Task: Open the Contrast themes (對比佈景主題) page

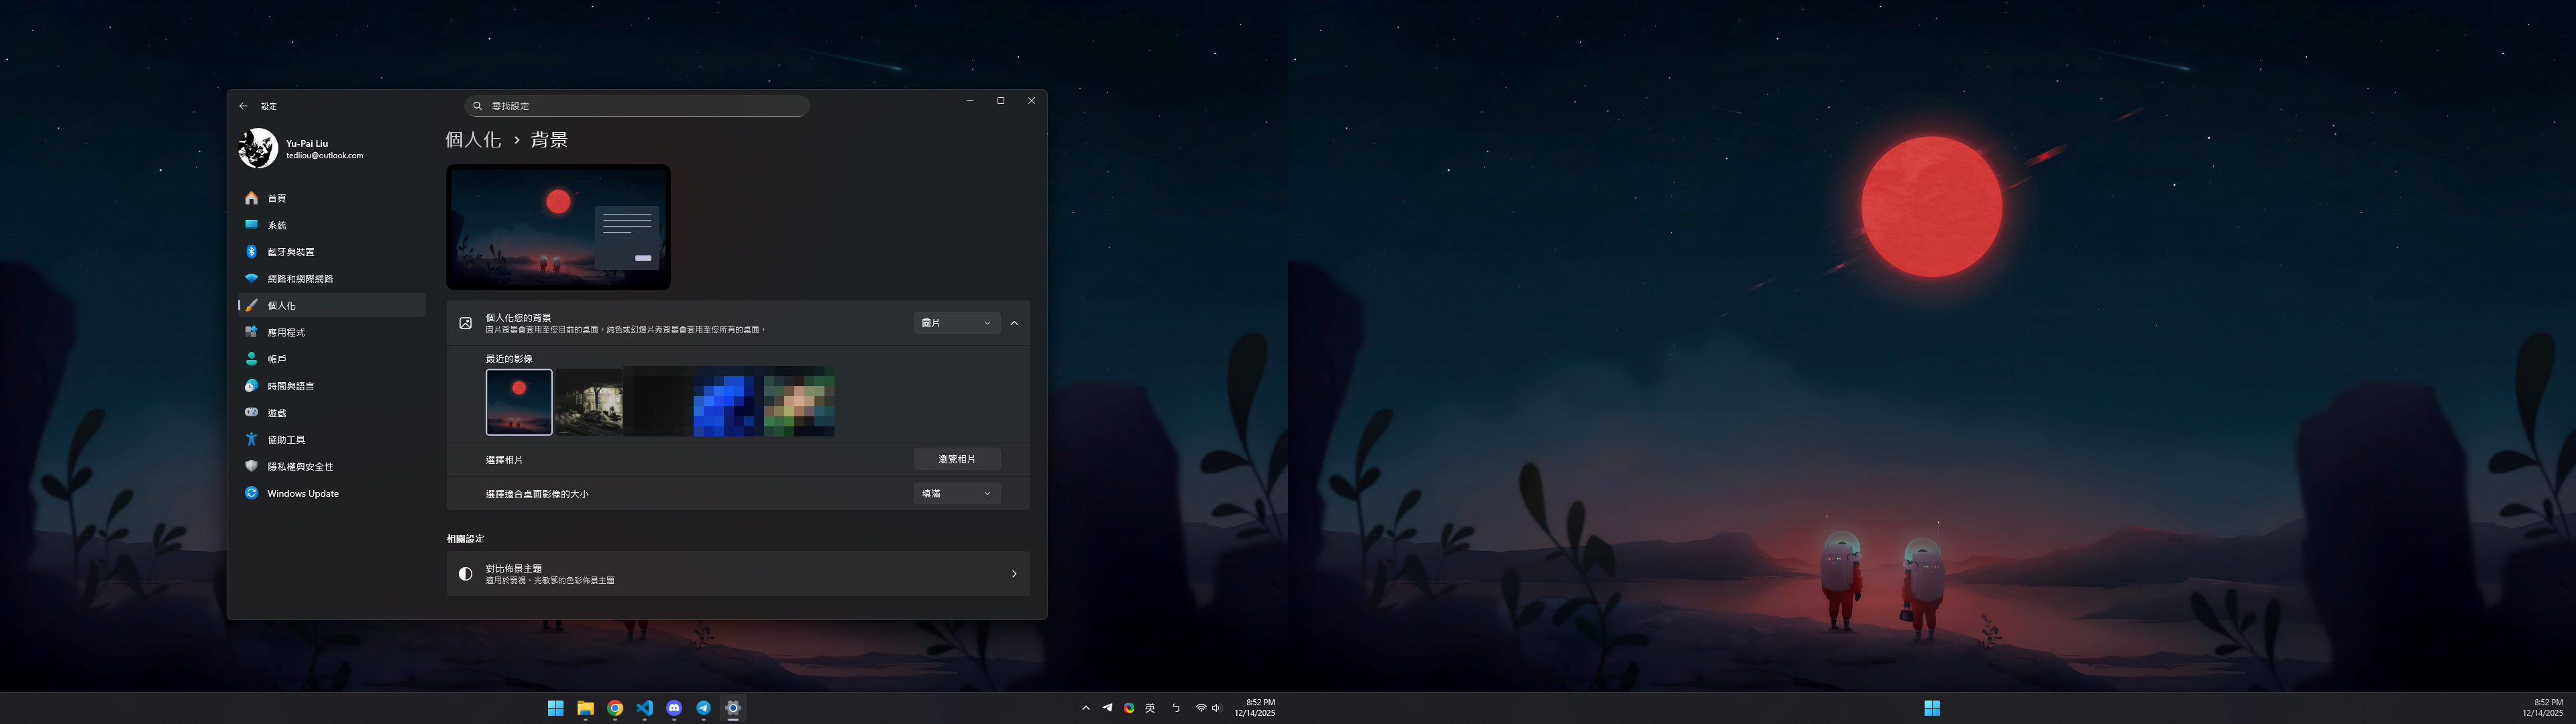Action: [x=738, y=574]
